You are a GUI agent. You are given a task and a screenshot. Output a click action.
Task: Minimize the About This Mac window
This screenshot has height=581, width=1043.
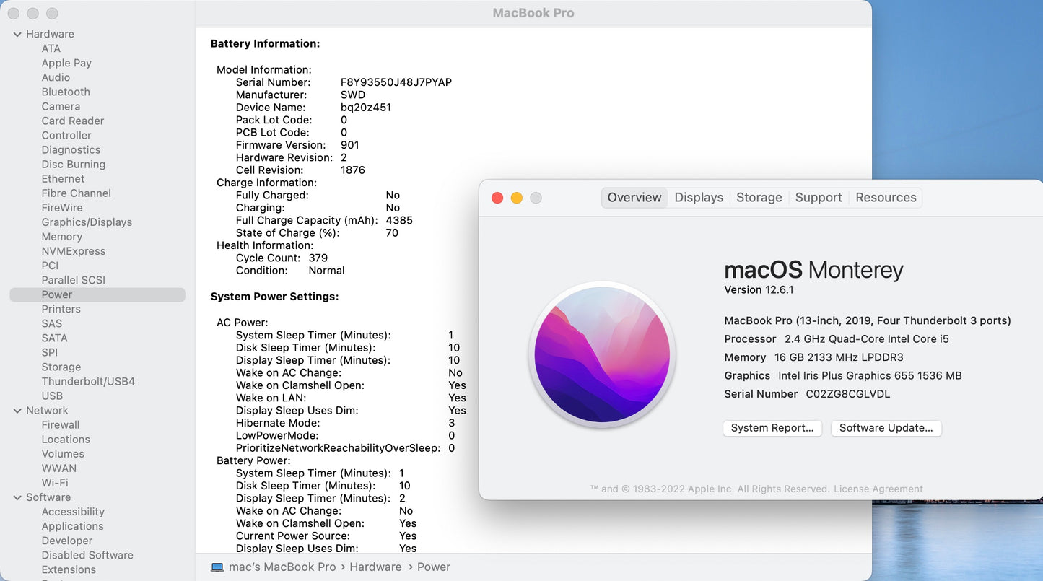(x=516, y=198)
